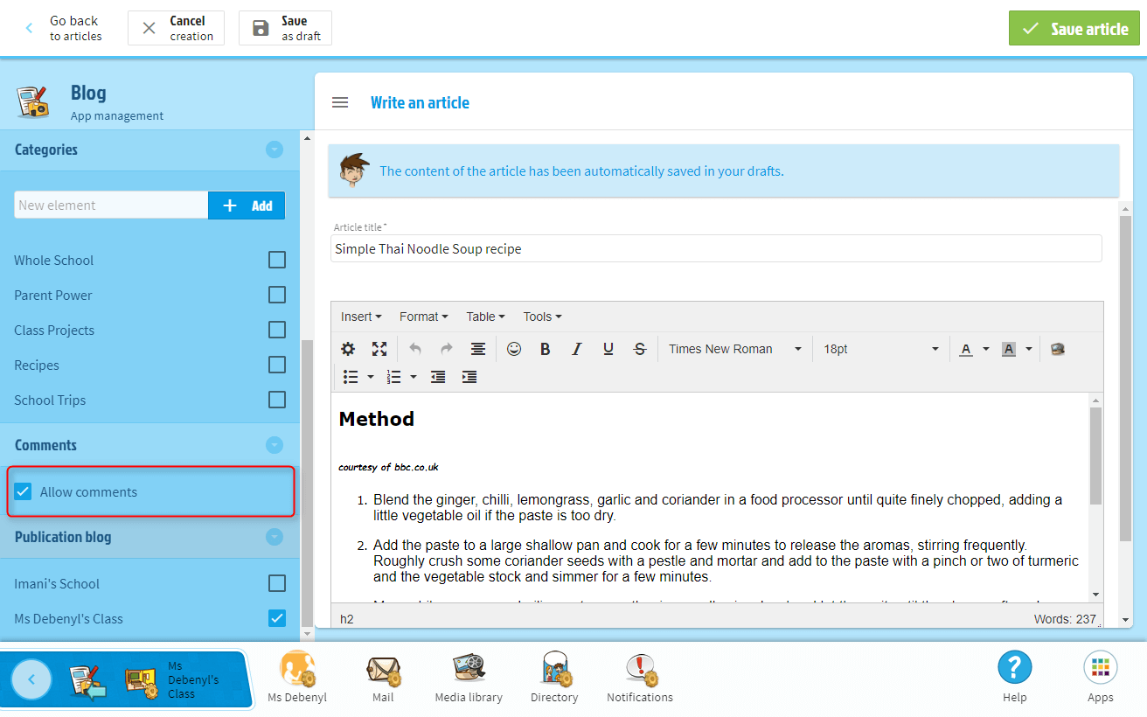1147x717 pixels.
Task: Open the Help icon
Action: (1015, 668)
